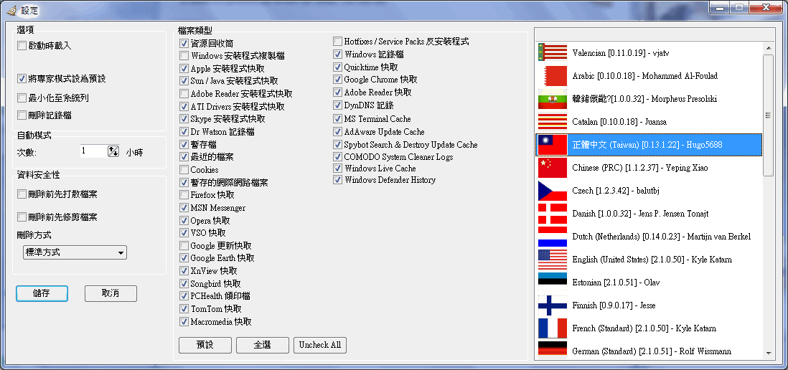Viewport: 788px width, 370px height.
Task: Click the Catalan flag icon
Action: (x=553, y=121)
